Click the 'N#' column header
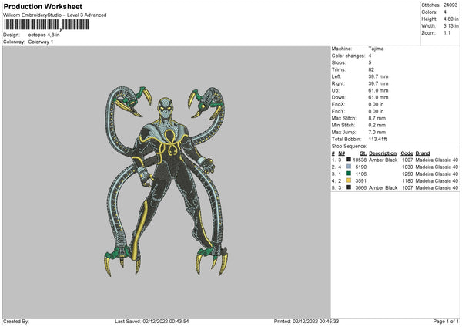The image size is (462, 327). point(341,153)
